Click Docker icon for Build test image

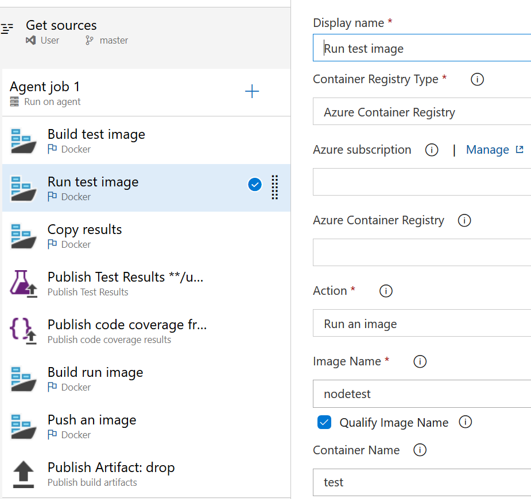(24, 141)
